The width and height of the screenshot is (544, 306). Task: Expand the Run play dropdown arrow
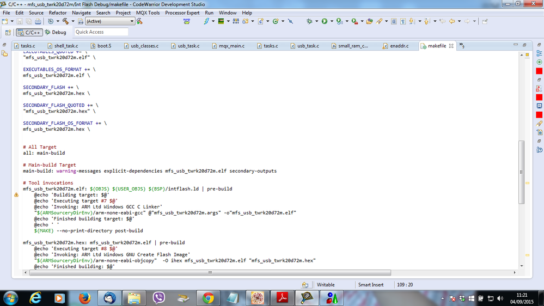[332, 21]
